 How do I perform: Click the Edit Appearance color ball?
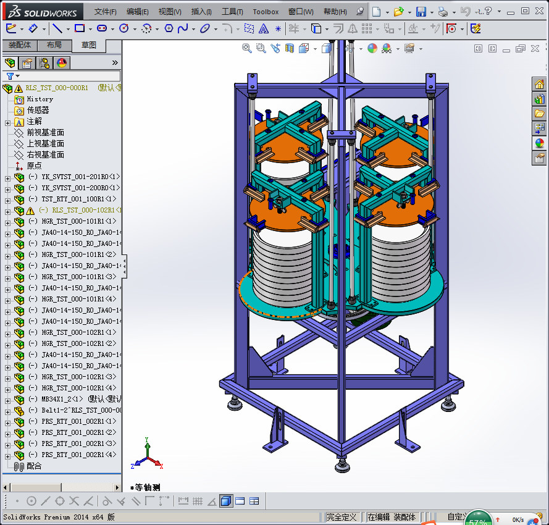point(372,48)
